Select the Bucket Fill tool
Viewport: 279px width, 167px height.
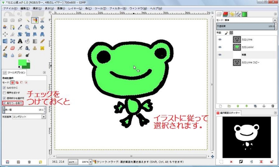(28, 41)
